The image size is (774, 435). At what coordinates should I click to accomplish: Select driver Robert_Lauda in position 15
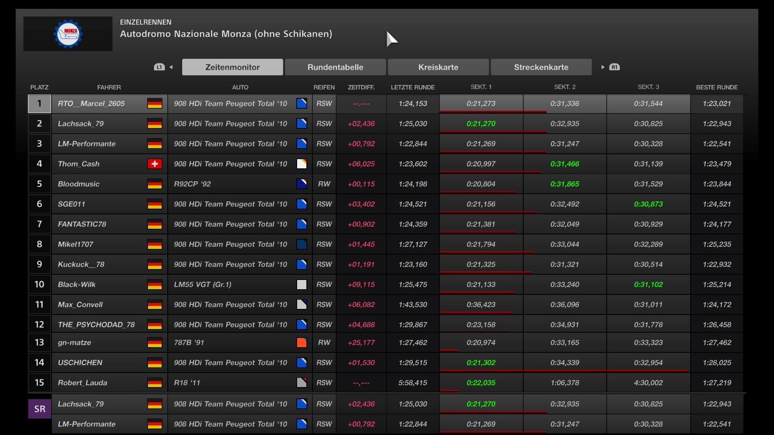83,383
